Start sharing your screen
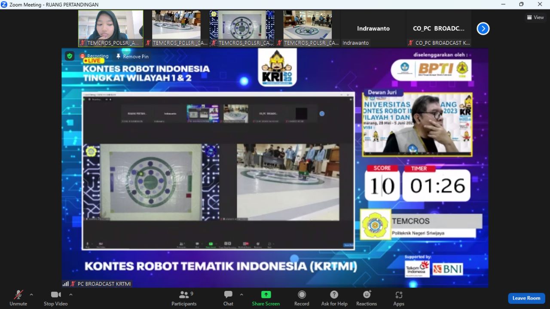This screenshot has height=309, width=550. [x=266, y=297]
